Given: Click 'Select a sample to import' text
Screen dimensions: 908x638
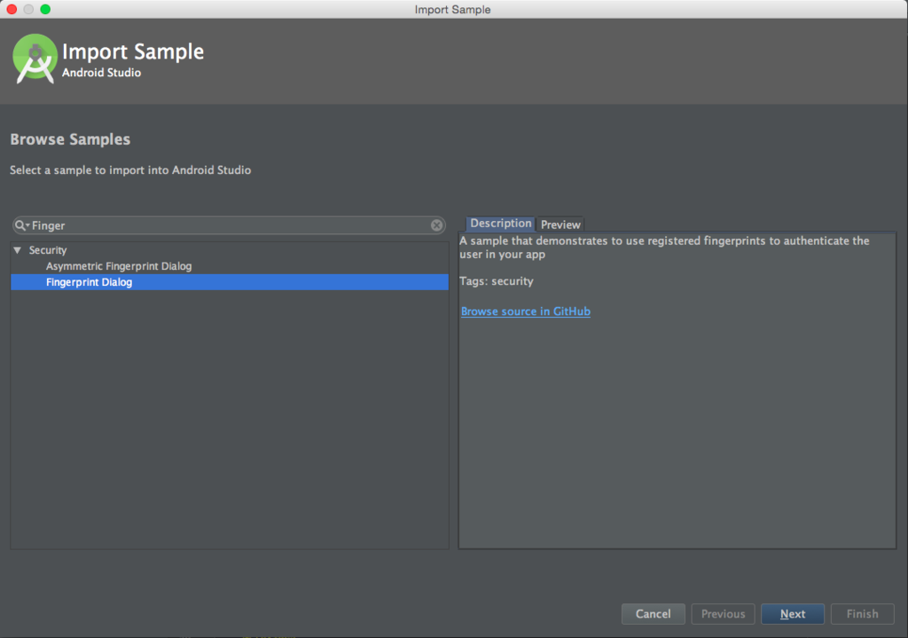Looking at the screenshot, I should [130, 169].
